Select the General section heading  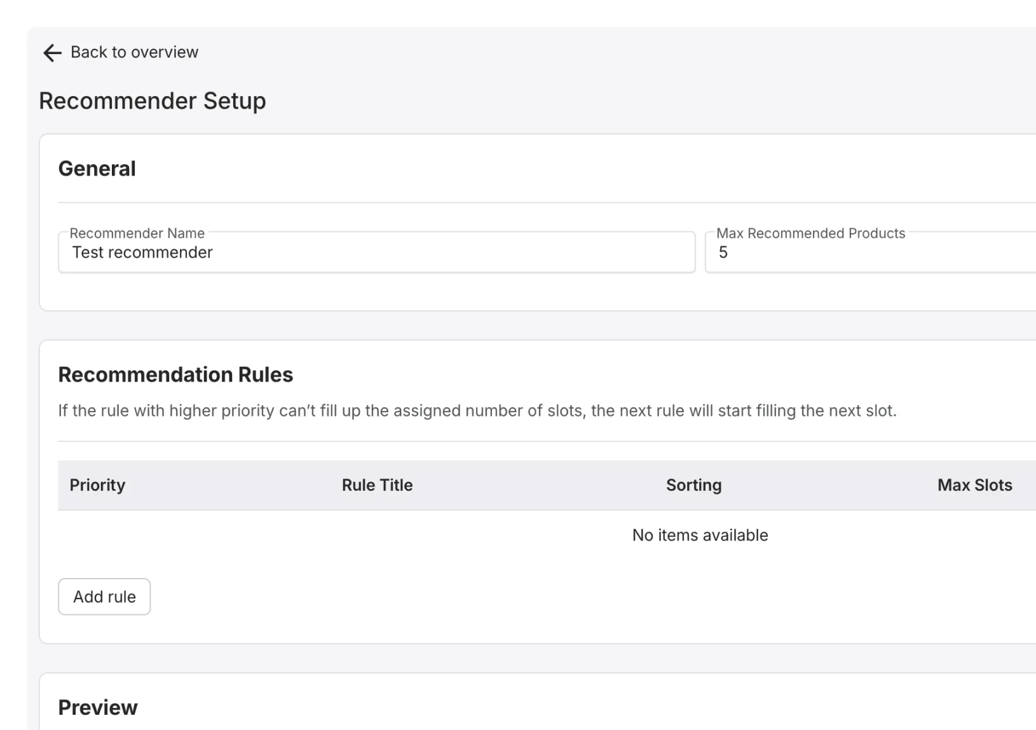click(97, 169)
